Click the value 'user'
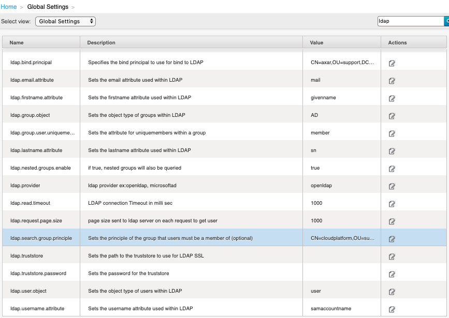The width and height of the screenshot is (449, 318). coord(315,291)
